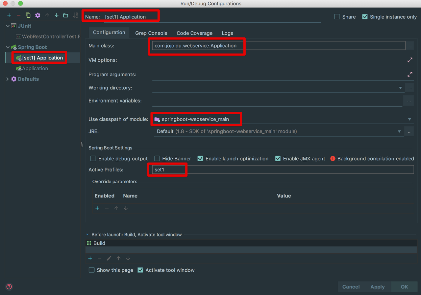Edit the selected before-launch task
This screenshot has width=421, height=295.
click(109, 258)
